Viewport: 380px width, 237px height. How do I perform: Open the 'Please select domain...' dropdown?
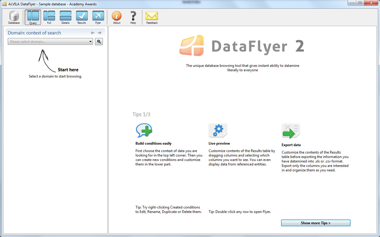50,42
